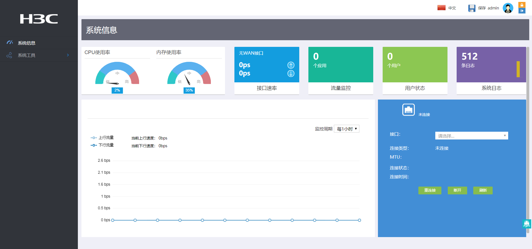Click the 重连接 button
Image resolution: width=532 pixels, height=249 pixels.
[x=430, y=190]
